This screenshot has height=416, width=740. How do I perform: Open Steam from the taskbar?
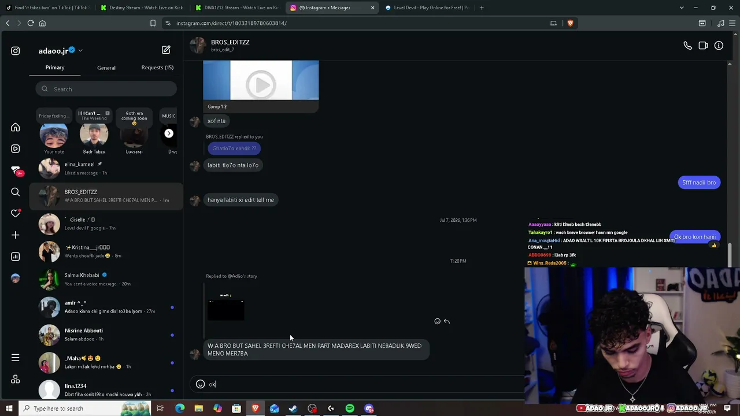293,408
